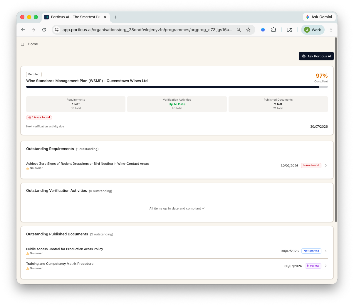The height and width of the screenshot is (306, 354).
Task: Click the Next verification activity due label
Action: (x=45, y=127)
